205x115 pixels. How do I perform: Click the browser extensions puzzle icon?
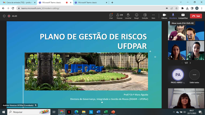click(x=182, y=8)
